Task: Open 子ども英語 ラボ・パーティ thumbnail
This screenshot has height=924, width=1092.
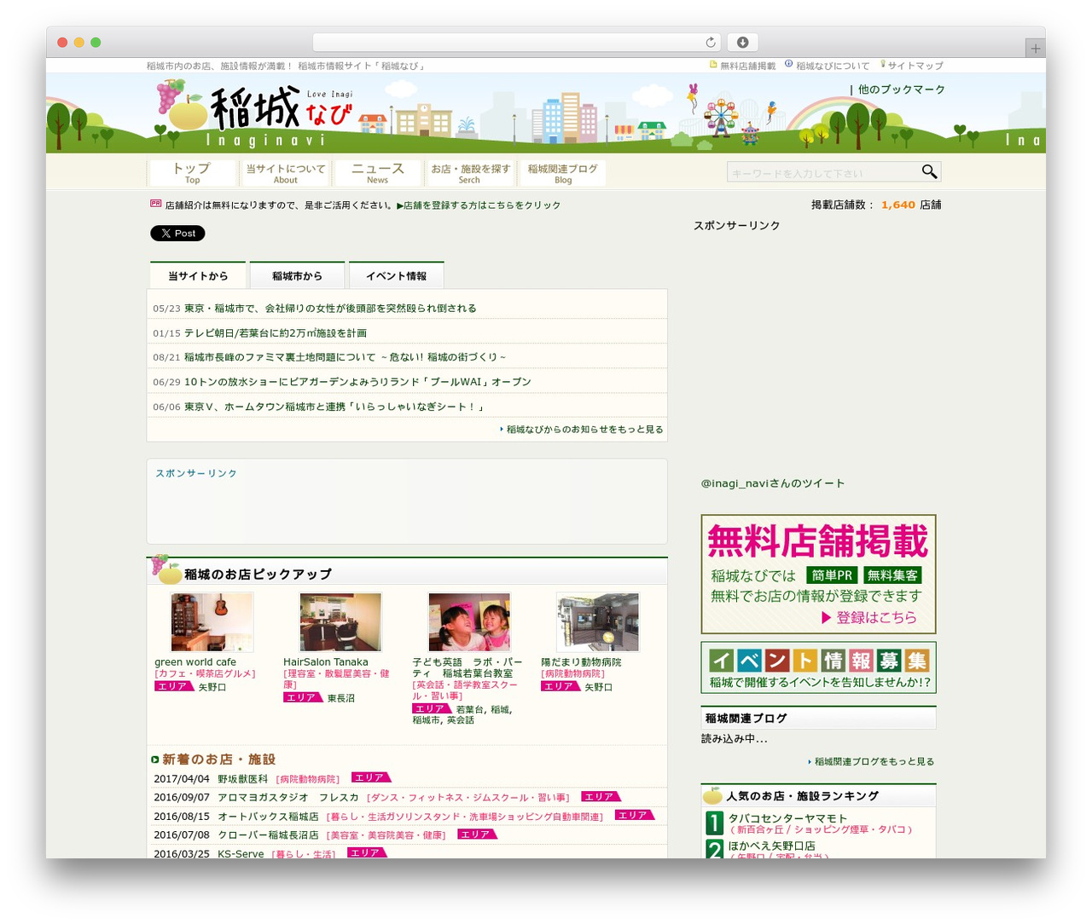Action: point(469,622)
